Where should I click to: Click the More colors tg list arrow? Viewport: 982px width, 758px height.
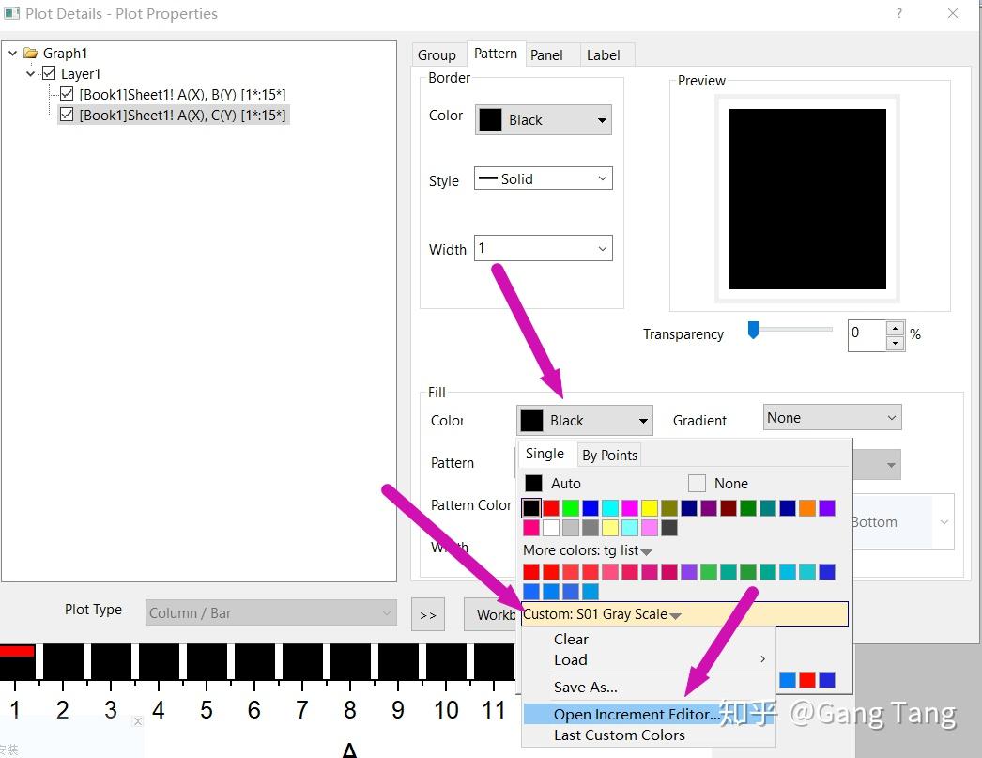pyautogui.click(x=646, y=552)
